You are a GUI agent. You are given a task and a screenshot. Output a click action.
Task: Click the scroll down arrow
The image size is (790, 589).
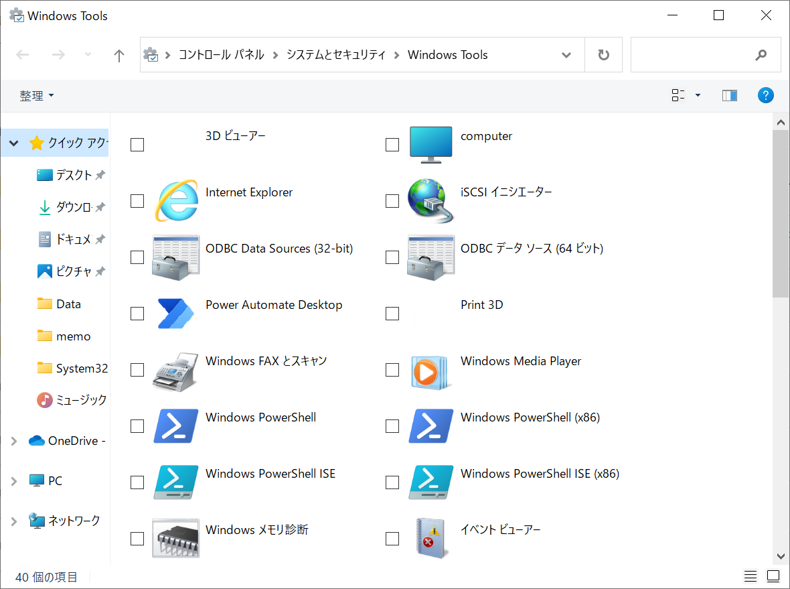point(781,556)
